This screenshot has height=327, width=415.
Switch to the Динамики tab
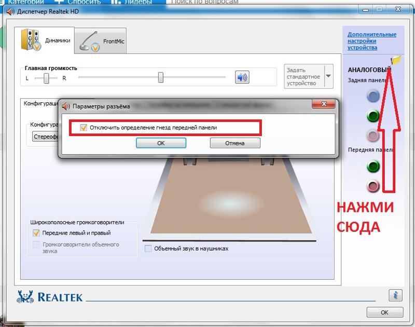point(45,40)
